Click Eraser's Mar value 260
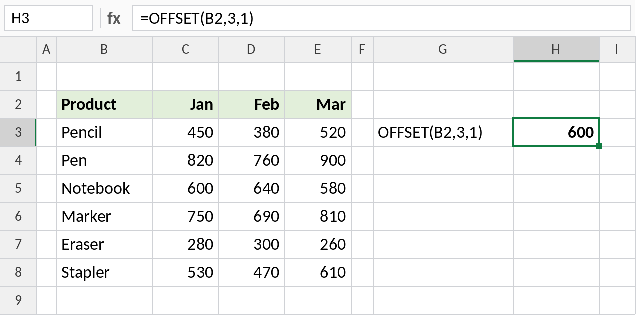 click(318, 244)
